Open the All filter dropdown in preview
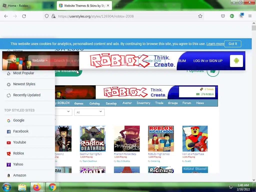Image resolution: width=256 pixels, height=192 pixels. tap(89, 112)
